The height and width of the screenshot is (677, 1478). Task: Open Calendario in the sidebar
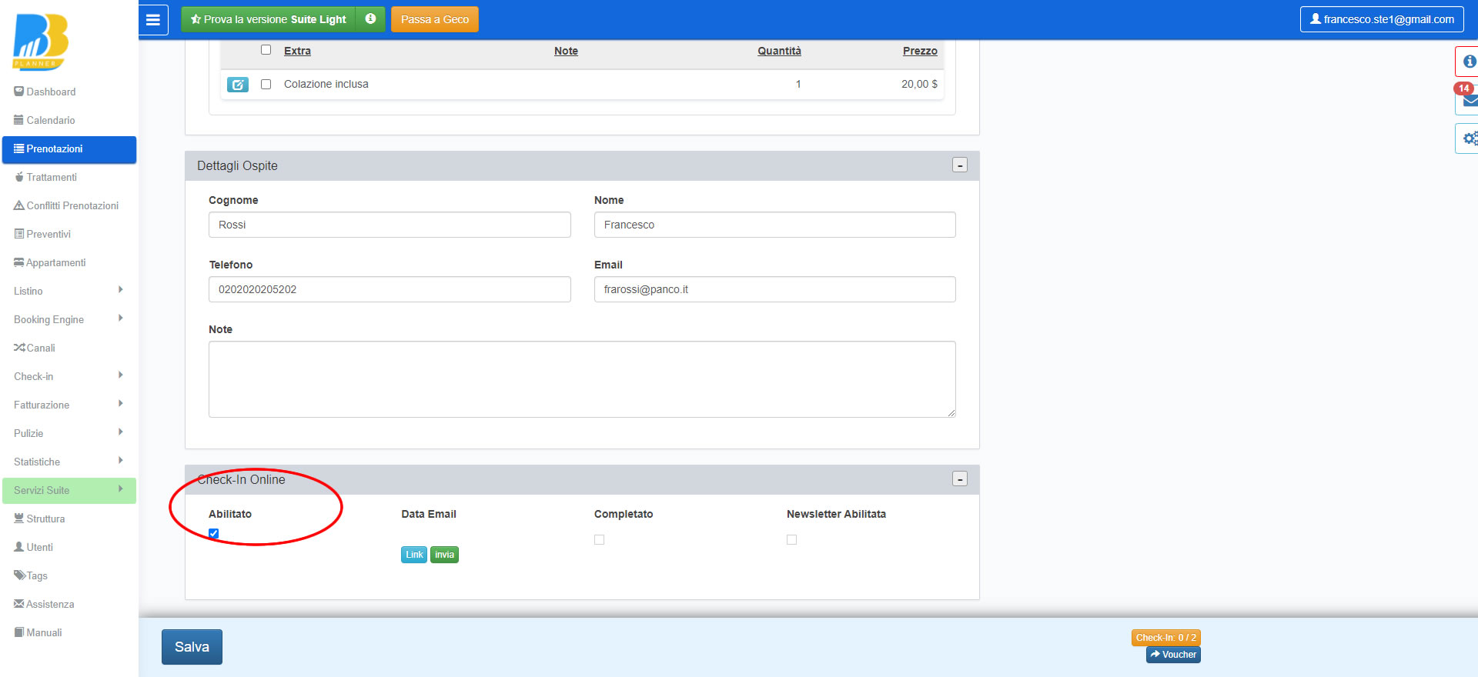(x=69, y=120)
